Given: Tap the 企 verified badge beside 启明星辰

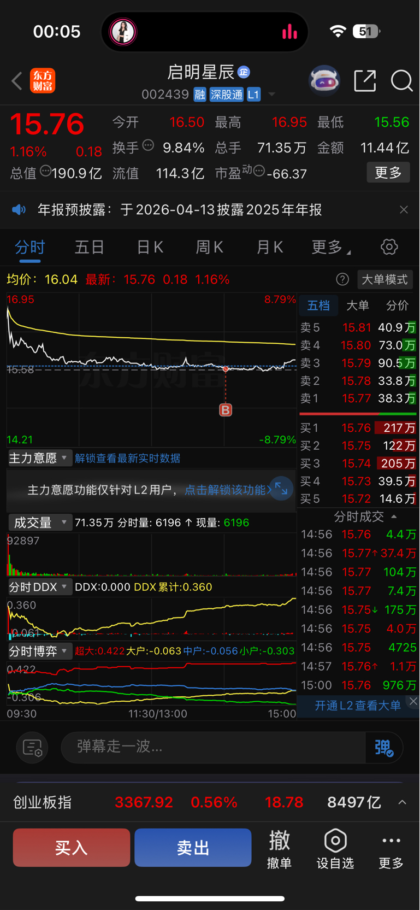Looking at the screenshot, I should pos(244,72).
